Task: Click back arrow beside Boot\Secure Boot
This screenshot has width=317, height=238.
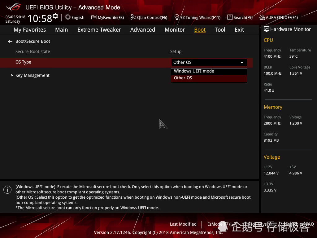Action: pos(10,42)
